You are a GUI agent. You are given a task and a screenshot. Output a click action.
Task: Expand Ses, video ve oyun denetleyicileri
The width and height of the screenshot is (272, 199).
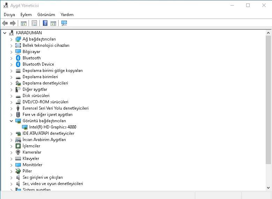point(11,184)
